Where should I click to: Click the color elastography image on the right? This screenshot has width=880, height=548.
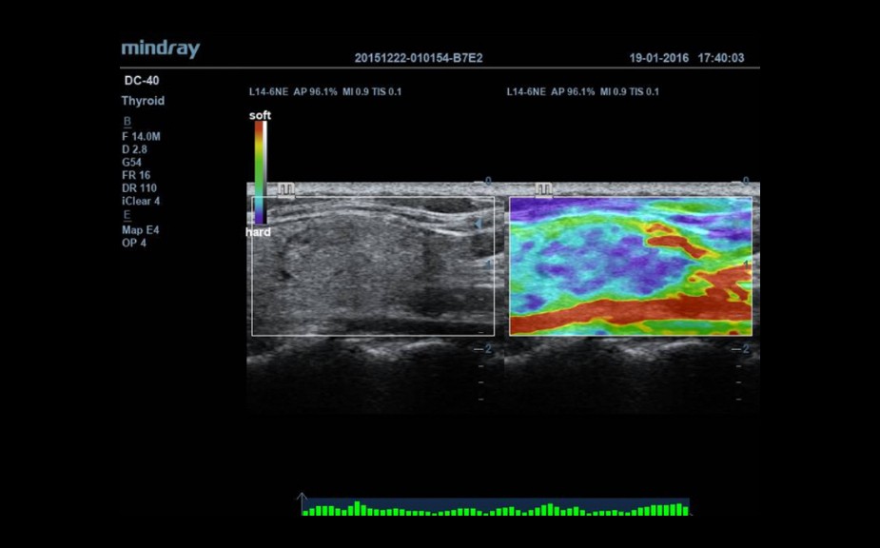[630, 266]
